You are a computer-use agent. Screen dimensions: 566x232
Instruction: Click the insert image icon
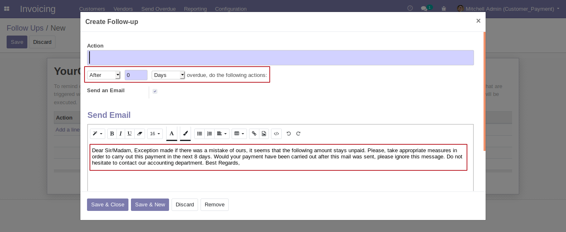264,134
